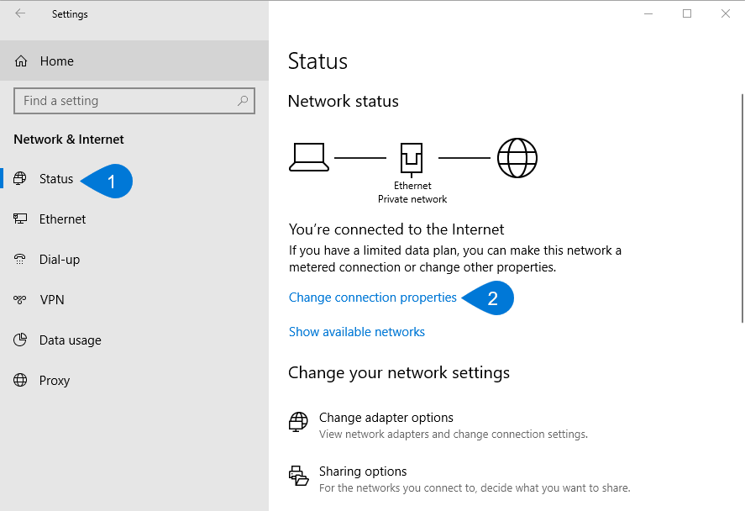Click the Change adapter options globe icon
Screen dimensions: 745x511
tap(298, 422)
